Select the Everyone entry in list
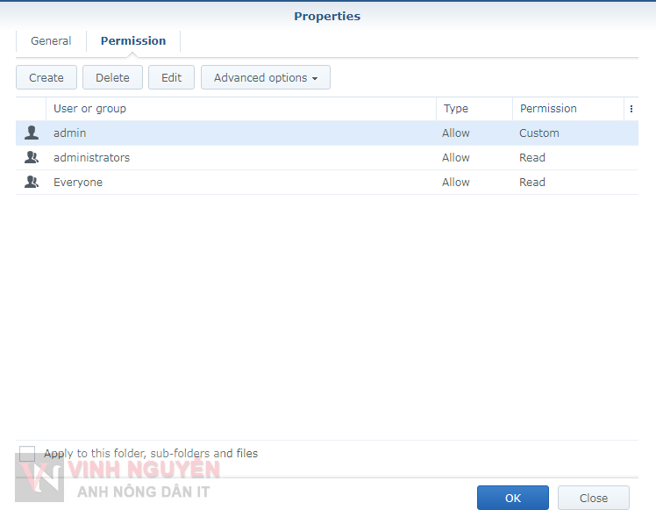656x517 pixels. pos(78,183)
